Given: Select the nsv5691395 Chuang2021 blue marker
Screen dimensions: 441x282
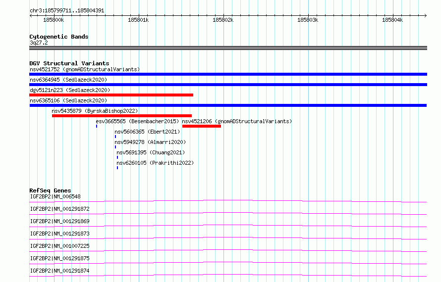Looking at the screenshot, I should [x=117, y=157].
